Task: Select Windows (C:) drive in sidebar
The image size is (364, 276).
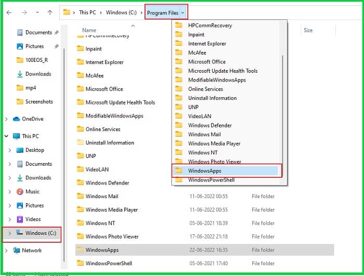Action: click(x=32, y=233)
